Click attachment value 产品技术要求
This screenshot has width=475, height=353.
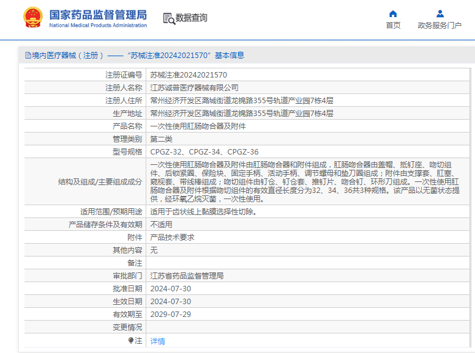coord(172,238)
